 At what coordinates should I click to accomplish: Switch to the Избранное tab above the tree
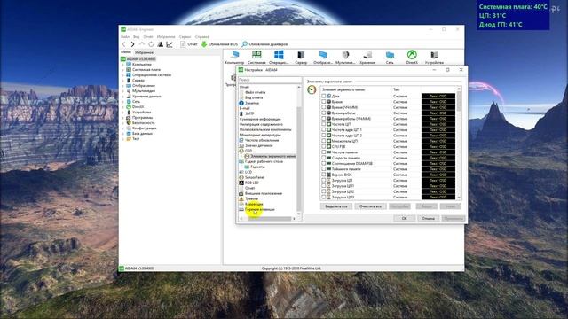click(144, 52)
